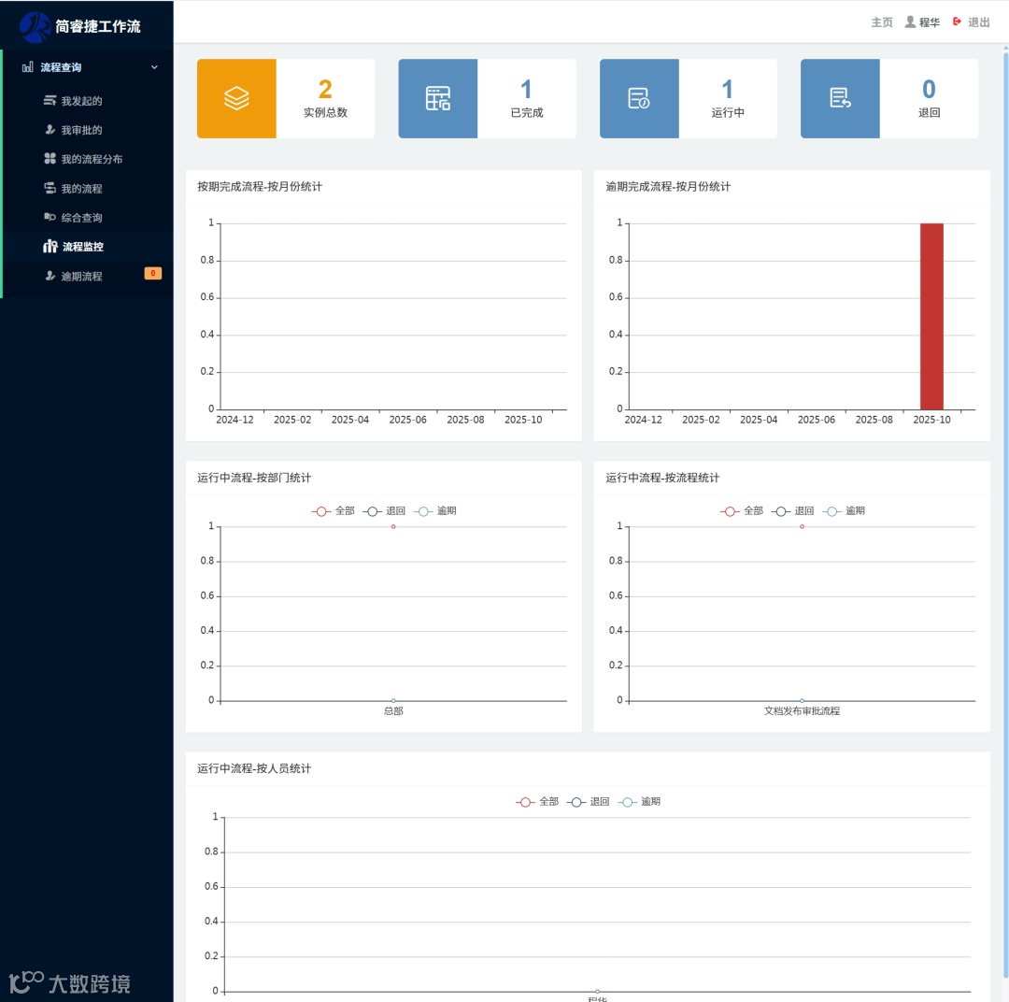Click the 我的流程分布 four-squares icon

[x=50, y=158]
